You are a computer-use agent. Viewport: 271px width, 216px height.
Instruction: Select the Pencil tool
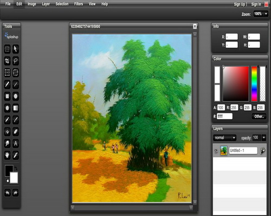pyautogui.click(x=7, y=120)
